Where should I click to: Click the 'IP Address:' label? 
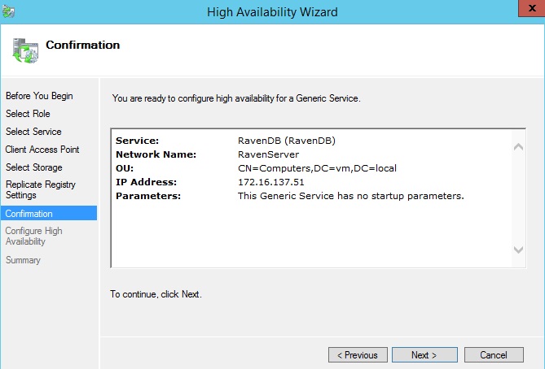coord(146,182)
